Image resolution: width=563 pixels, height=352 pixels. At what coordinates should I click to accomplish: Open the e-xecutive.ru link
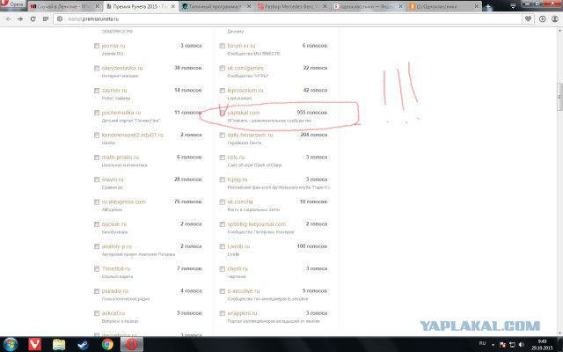[x=244, y=290]
